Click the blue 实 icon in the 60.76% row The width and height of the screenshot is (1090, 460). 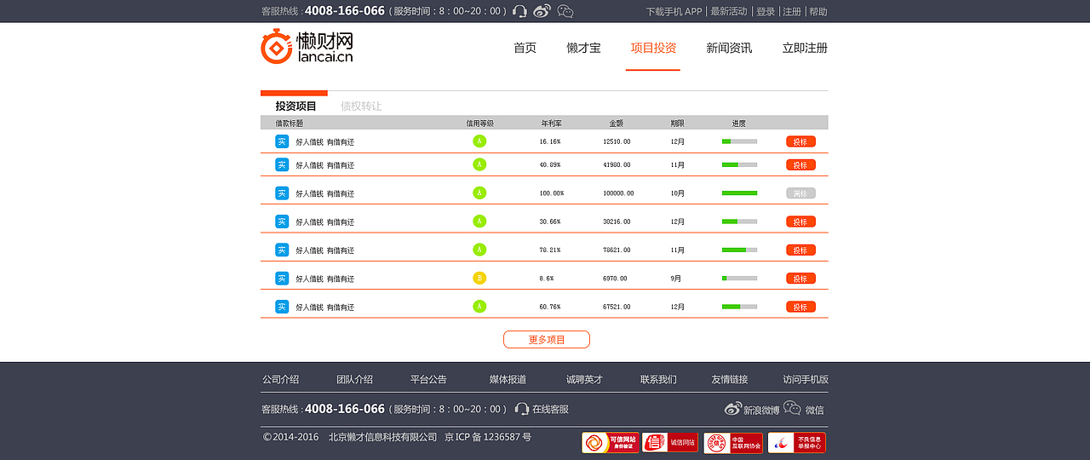[282, 307]
